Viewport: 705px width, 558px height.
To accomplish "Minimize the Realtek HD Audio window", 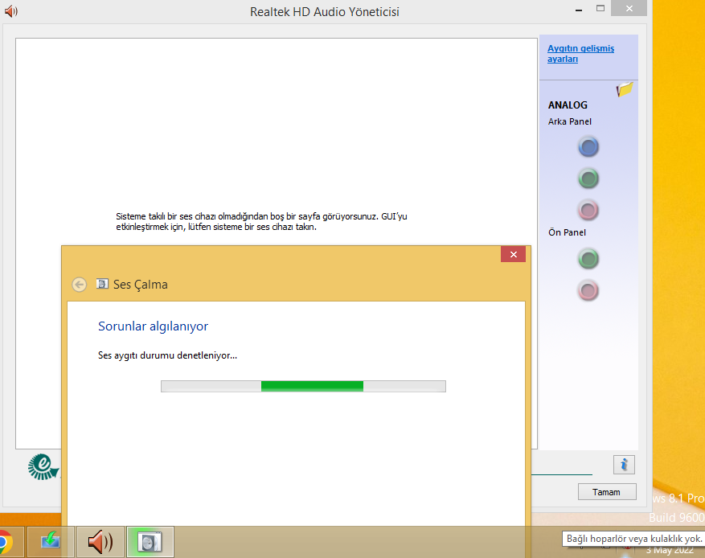I will pos(579,9).
